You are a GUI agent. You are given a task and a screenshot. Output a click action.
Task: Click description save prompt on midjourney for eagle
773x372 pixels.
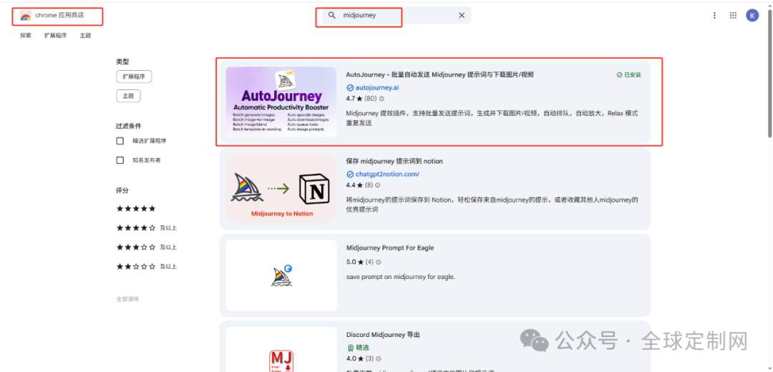click(x=400, y=277)
